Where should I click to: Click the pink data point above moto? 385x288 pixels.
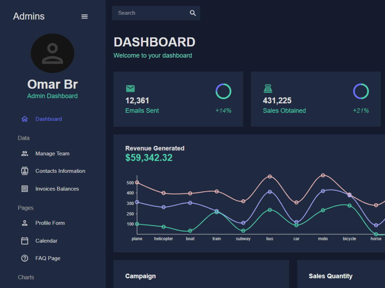[323, 175]
